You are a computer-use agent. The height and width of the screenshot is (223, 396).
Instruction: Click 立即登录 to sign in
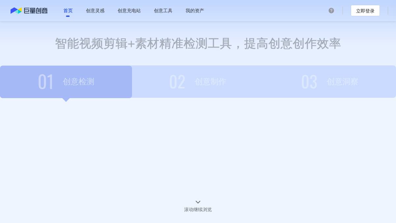pos(365,11)
